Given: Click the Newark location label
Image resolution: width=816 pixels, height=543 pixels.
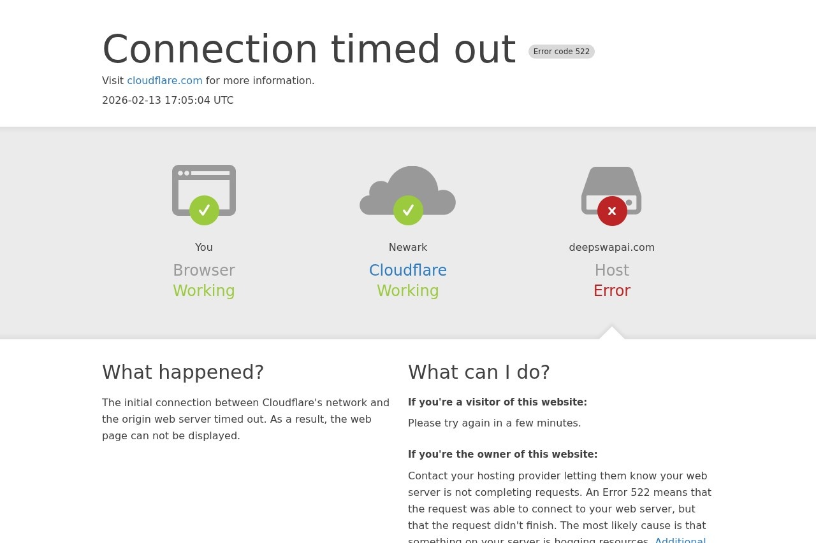Looking at the screenshot, I should click(x=408, y=248).
